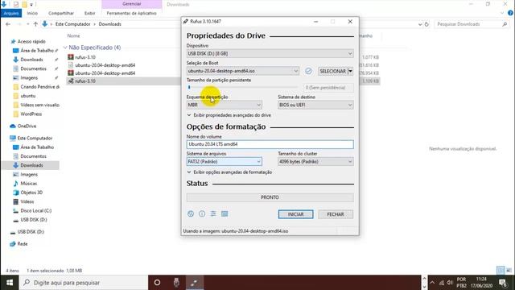Open the ubuntu folder in sidebar
The width and height of the screenshot is (515, 290).
28,96
